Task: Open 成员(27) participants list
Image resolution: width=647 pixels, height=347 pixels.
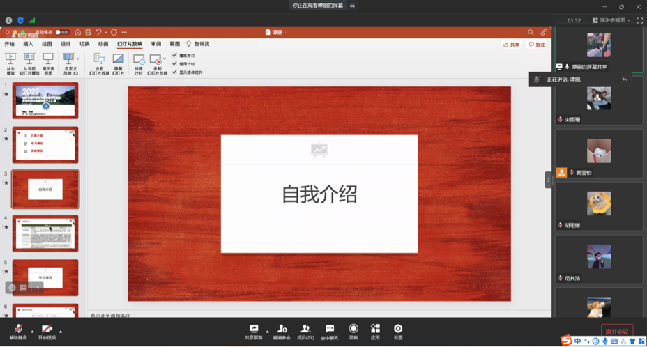Action: (305, 329)
